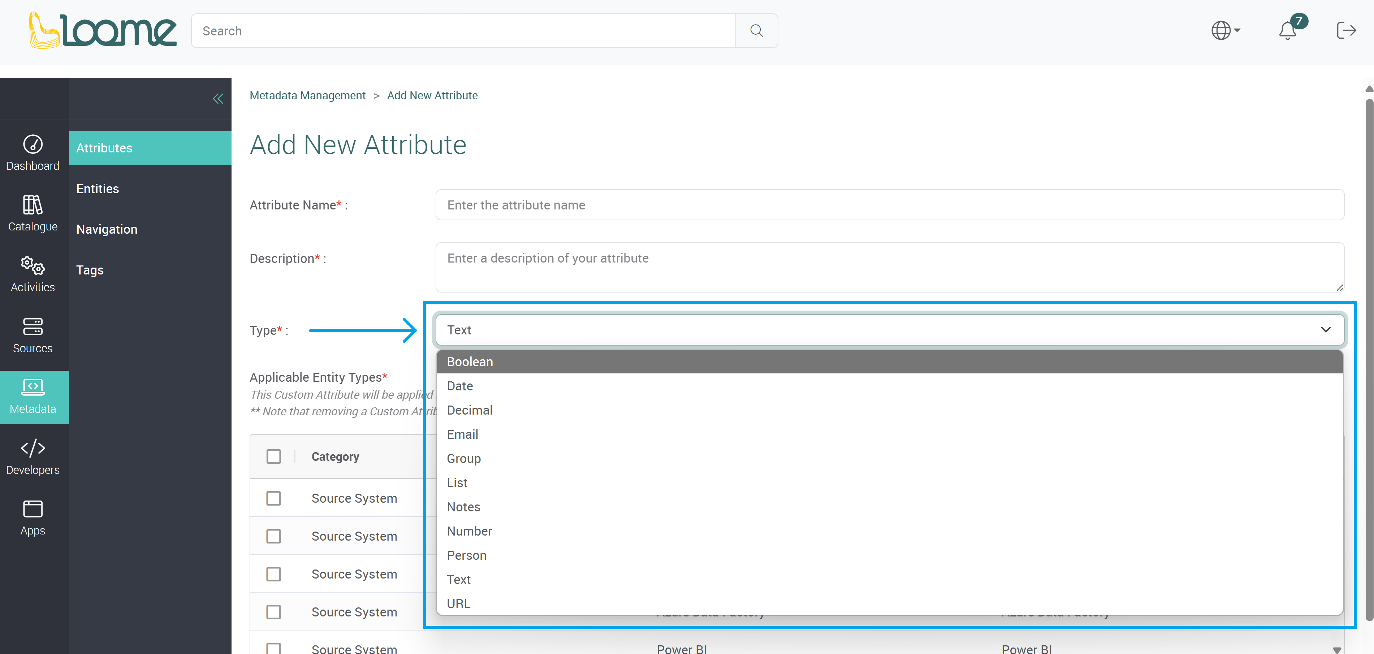Follow the Metadata Management breadcrumb link
This screenshot has height=654, width=1374.
pyautogui.click(x=307, y=95)
